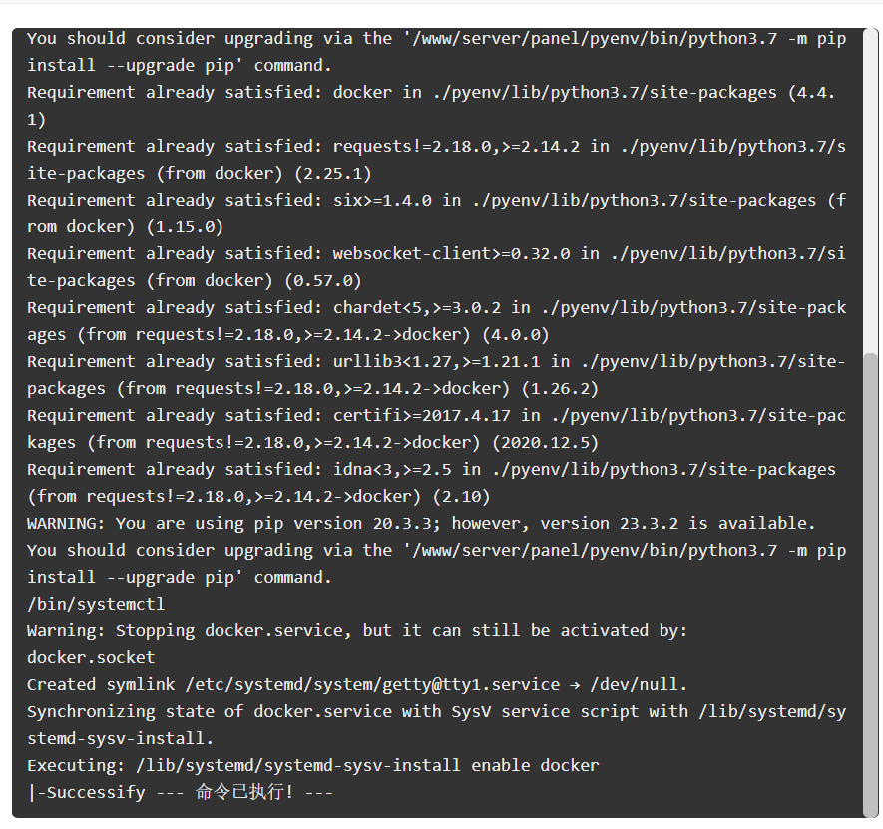883x829 pixels.
Task: Click the 'Executing: /lib/systemd/systemd-sysv-install enable docker' line
Action: click(x=313, y=765)
